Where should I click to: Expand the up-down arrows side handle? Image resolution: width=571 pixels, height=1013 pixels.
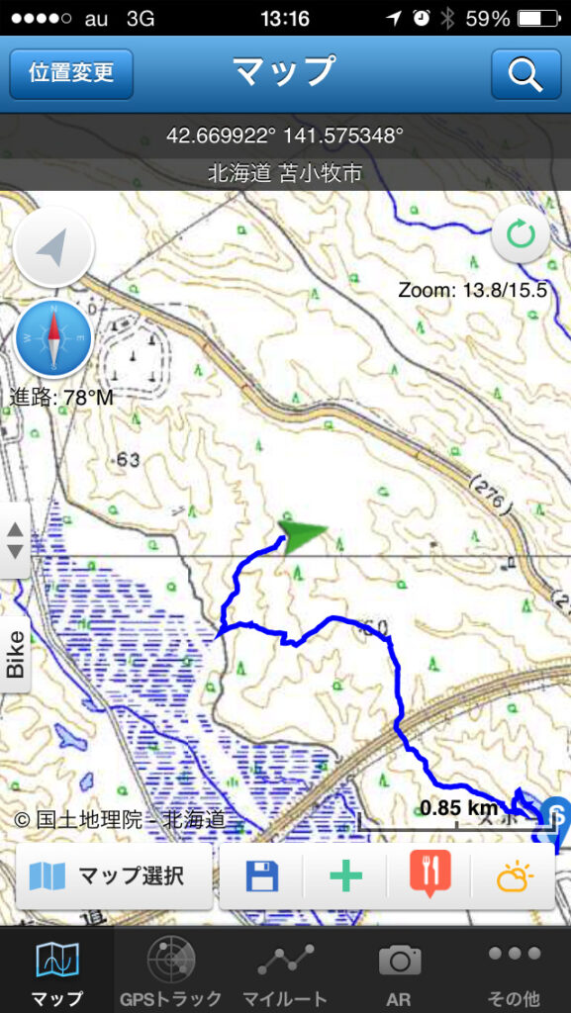point(15,541)
